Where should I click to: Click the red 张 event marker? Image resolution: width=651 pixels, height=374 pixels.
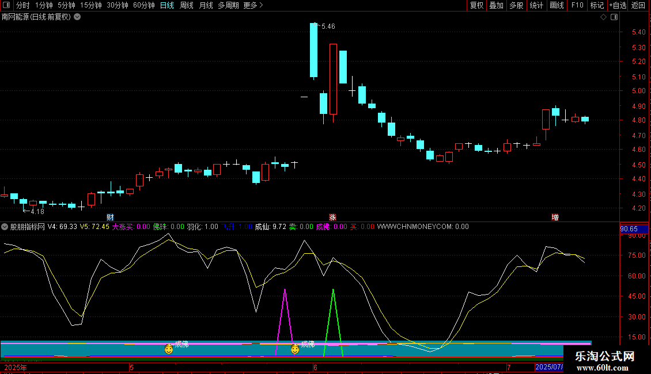pos(332,217)
